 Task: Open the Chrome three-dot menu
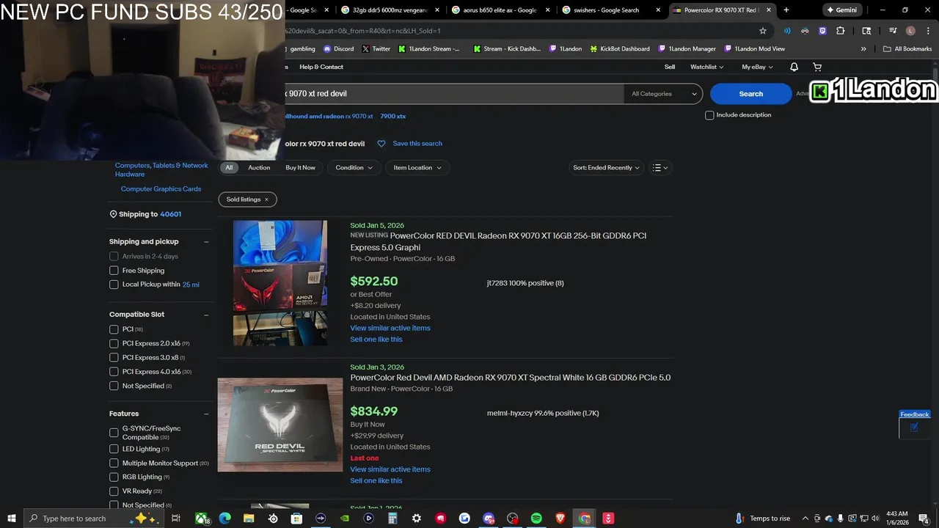(927, 31)
